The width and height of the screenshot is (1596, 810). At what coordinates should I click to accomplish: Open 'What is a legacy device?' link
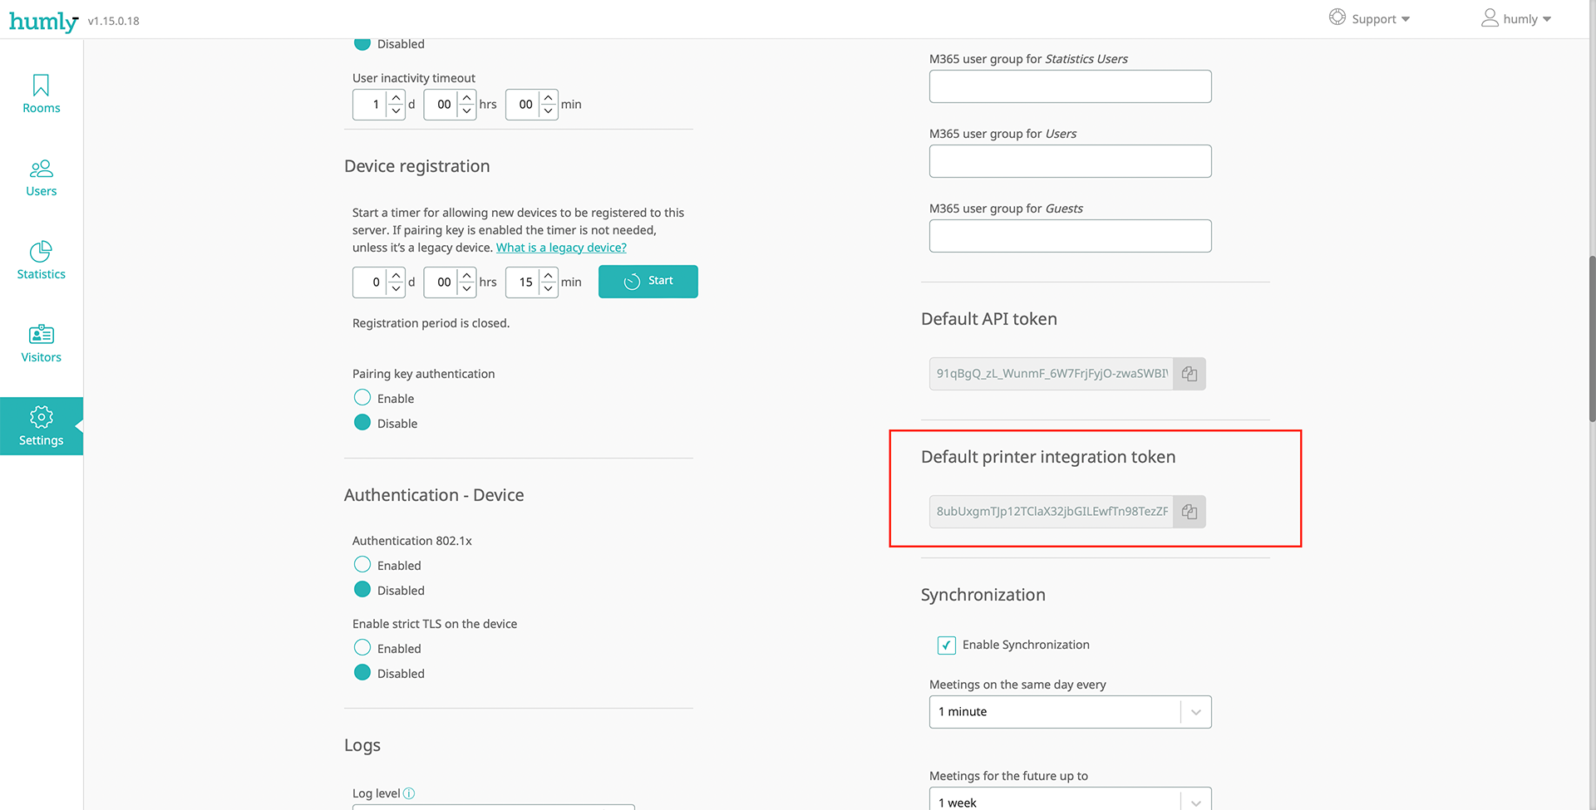pos(561,248)
